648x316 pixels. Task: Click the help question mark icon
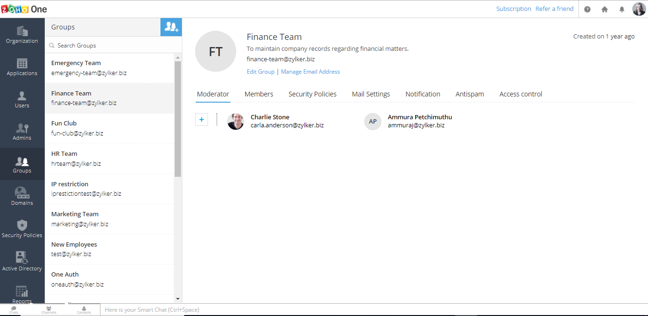[587, 9]
